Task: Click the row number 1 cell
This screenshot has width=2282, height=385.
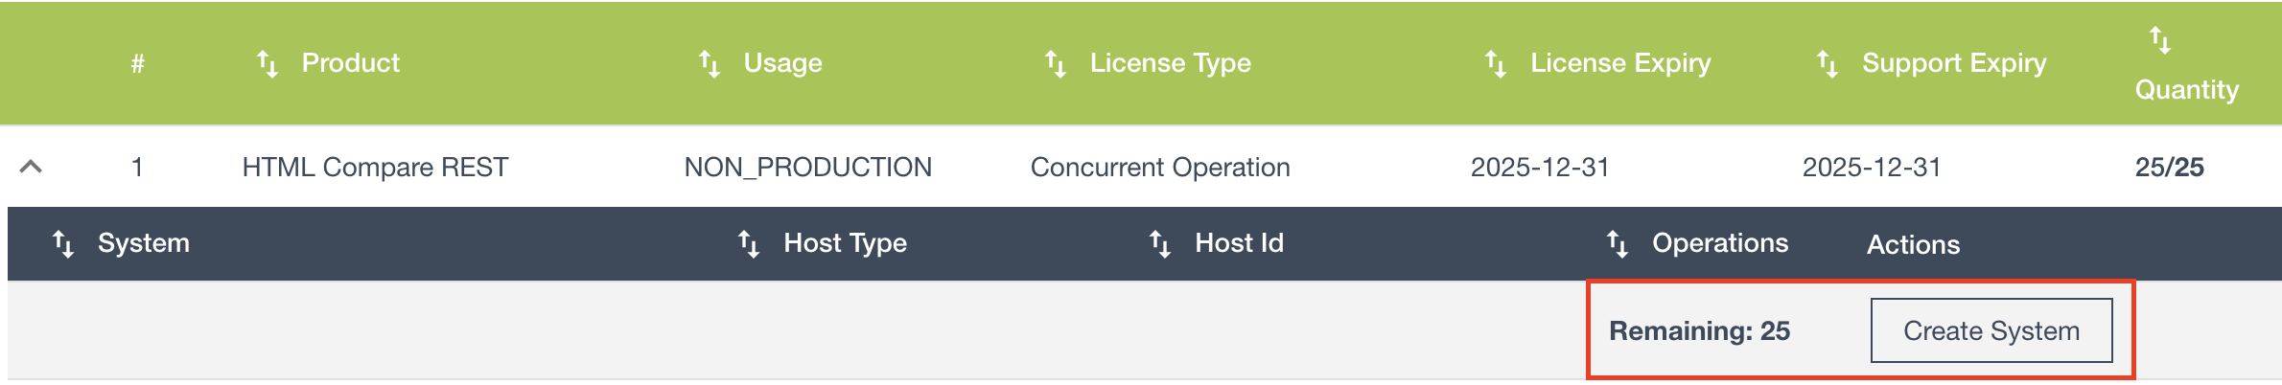Action: [138, 168]
